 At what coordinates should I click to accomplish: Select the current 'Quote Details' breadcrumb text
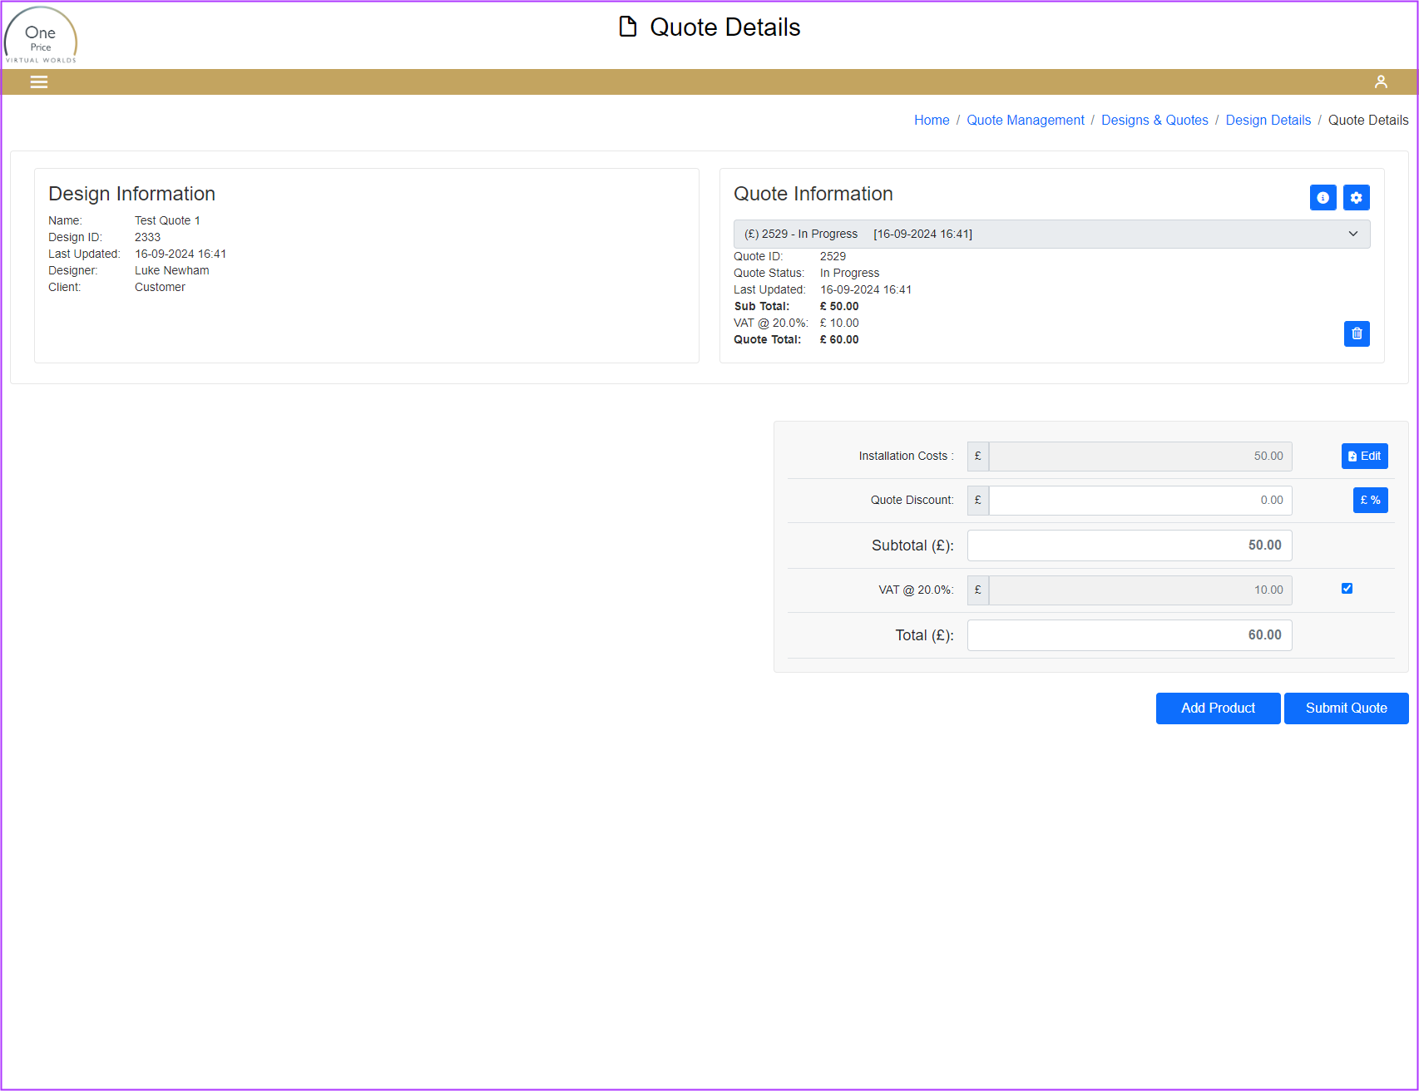pos(1368,121)
